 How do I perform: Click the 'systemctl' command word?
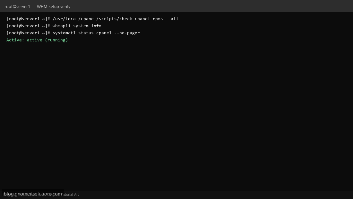(x=64, y=33)
